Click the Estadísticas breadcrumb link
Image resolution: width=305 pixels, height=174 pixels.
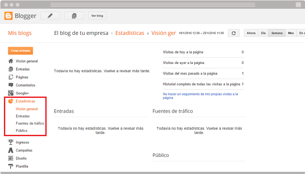(x=129, y=33)
